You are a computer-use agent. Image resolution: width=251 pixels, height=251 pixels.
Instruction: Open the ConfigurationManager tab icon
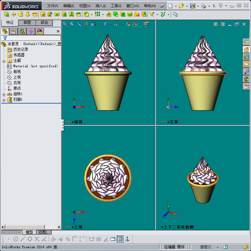pyautogui.click(x=22, y=31)
